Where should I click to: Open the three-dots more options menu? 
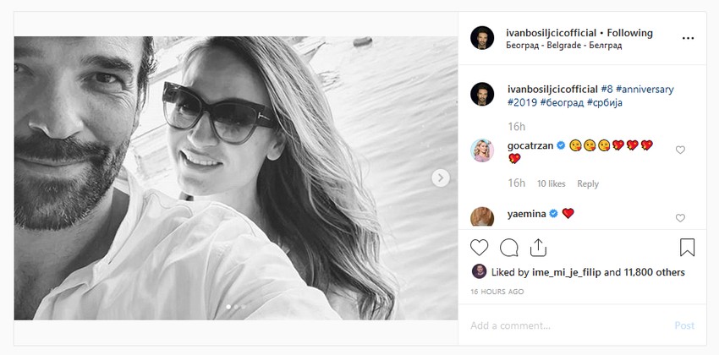tap(688, 38)
